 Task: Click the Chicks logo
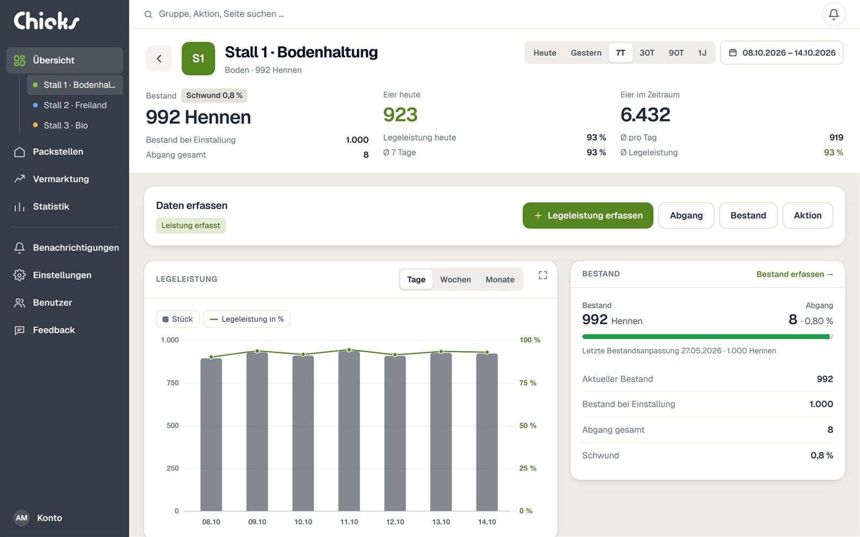(x=46, y=20)
